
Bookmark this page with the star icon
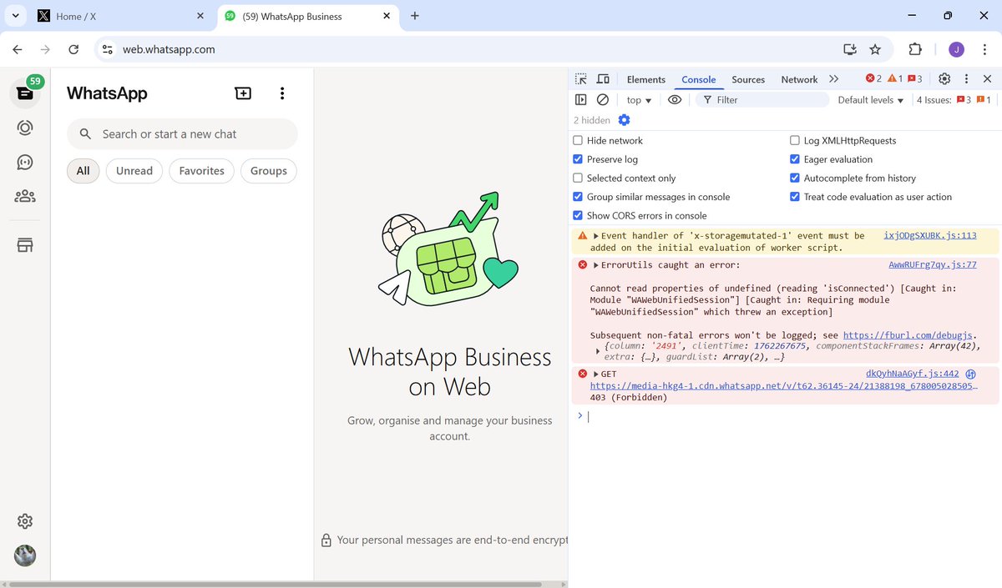click(x=875, y=49)
